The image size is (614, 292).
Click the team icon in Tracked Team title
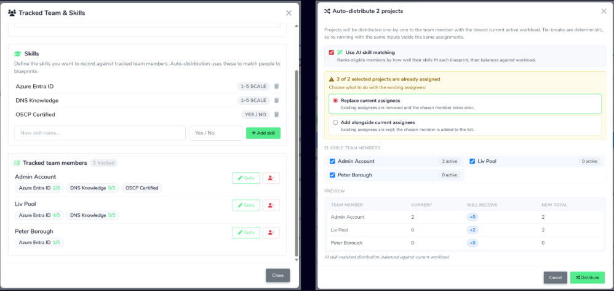click(12, 13)
